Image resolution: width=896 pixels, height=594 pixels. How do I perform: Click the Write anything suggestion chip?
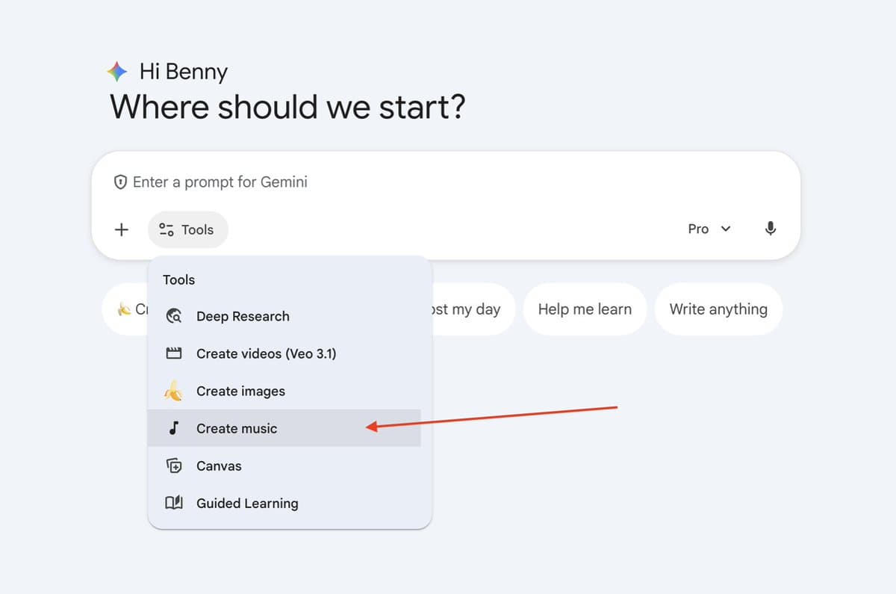pyautogui.click(x=718, y=309)
